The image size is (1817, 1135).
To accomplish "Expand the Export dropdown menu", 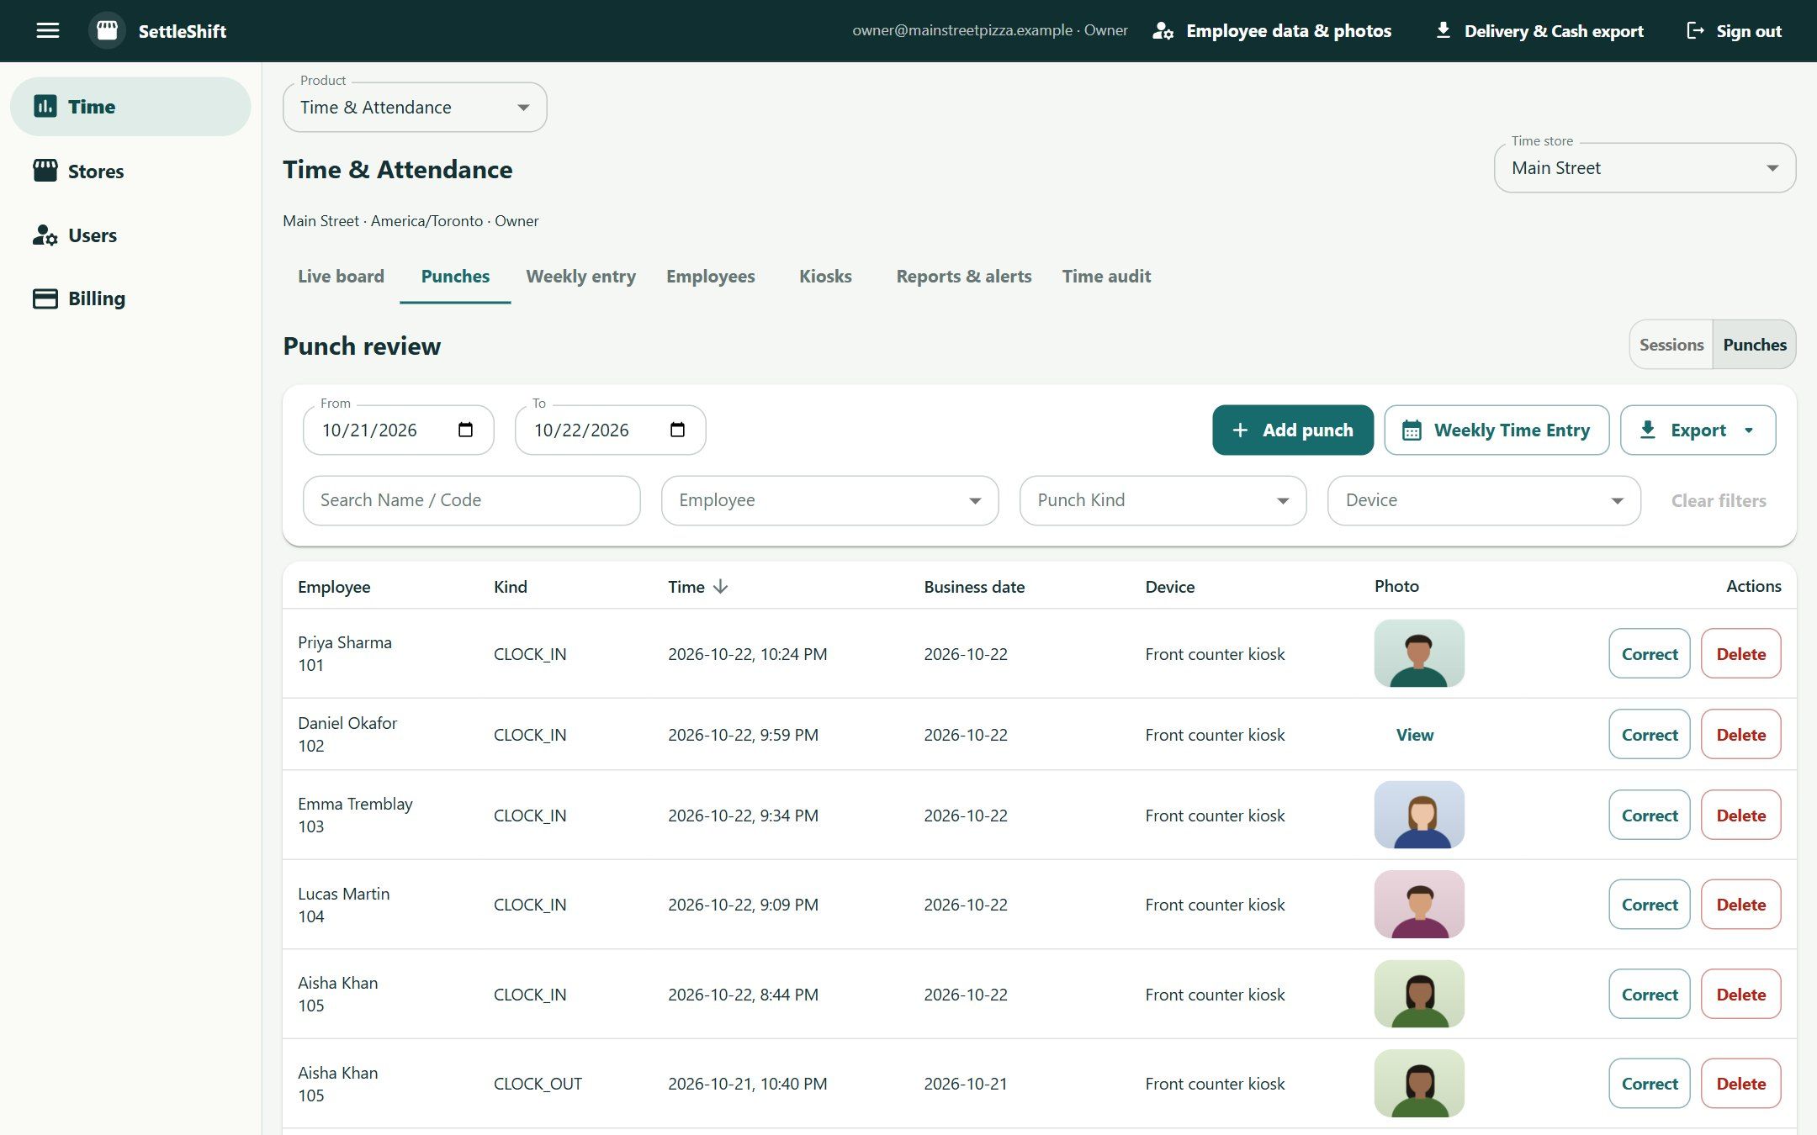I will (x=1698, y=430).
